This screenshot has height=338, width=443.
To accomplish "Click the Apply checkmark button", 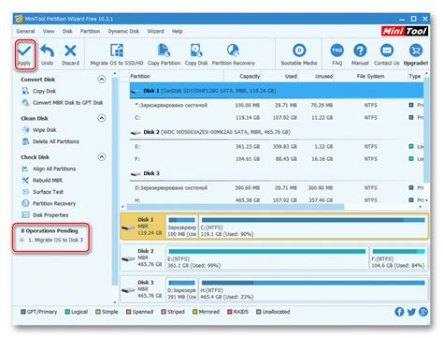I will click(24, 54).
